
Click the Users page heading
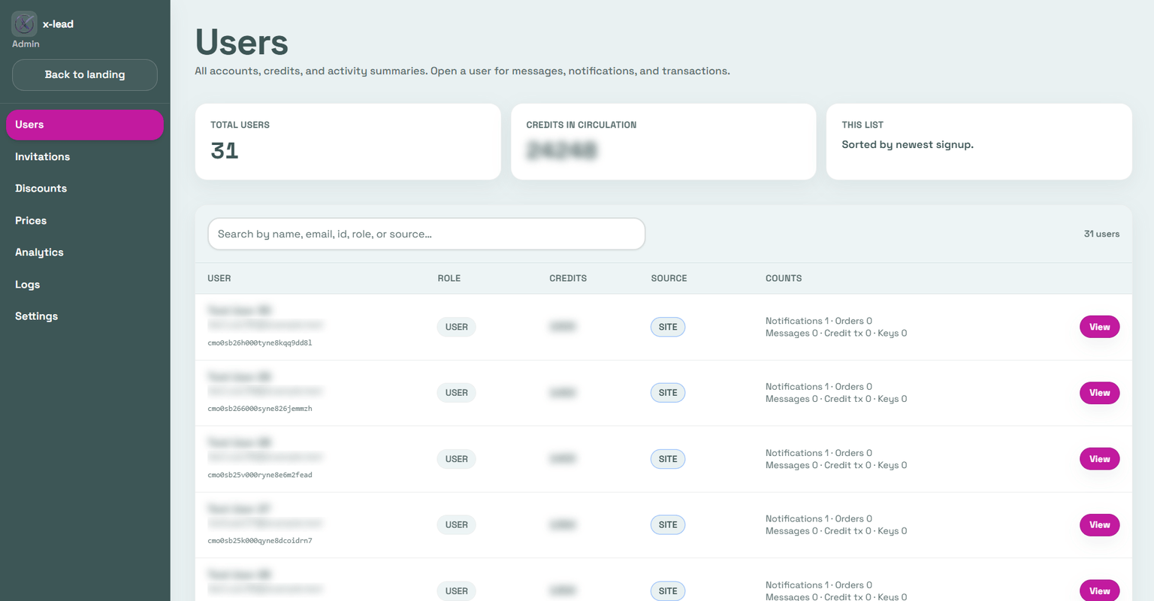pos(242,42)
